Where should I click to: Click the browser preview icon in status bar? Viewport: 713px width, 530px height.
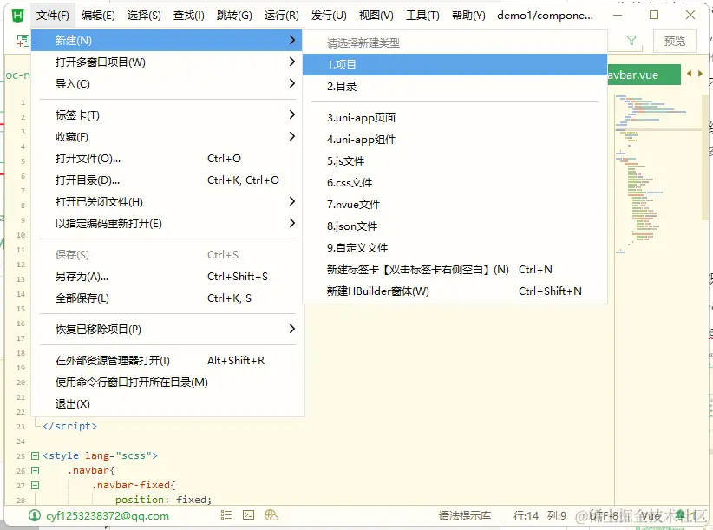(271, 515)
